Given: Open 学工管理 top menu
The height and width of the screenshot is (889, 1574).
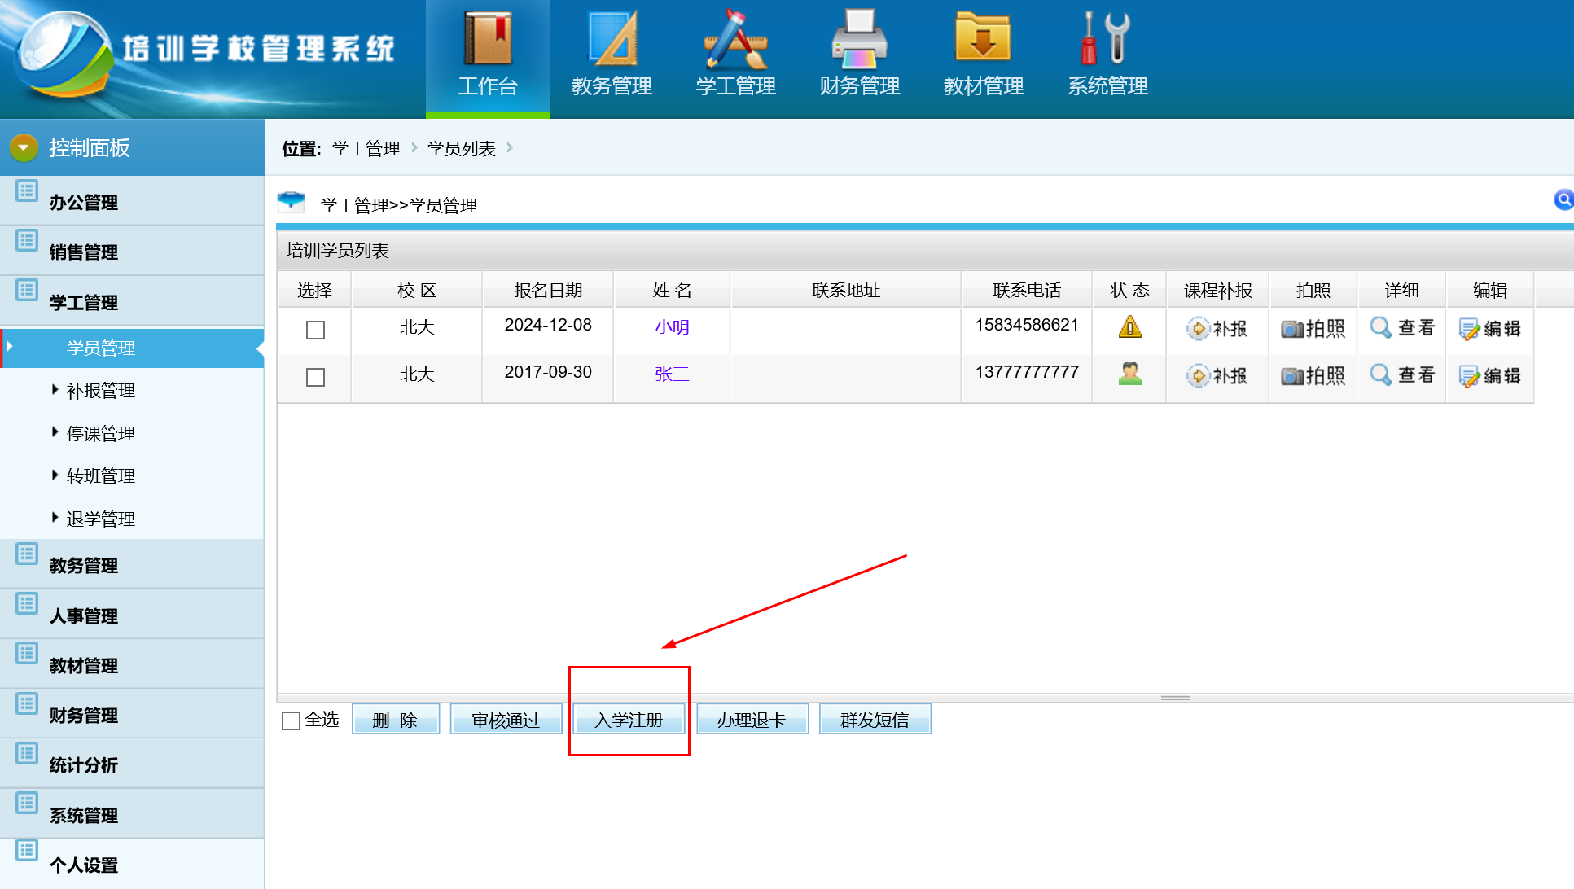Looking at the screenshot, I should pyautogui.click(x=735, y=59).
